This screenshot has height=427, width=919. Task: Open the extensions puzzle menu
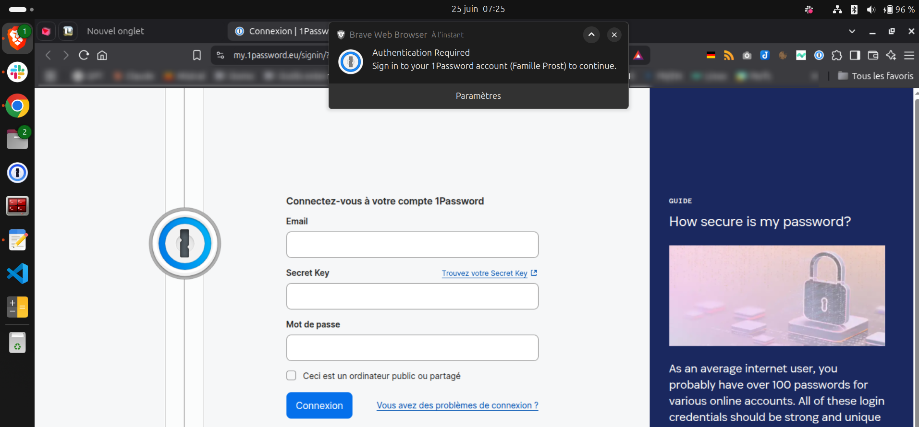[x=837, y=55]
